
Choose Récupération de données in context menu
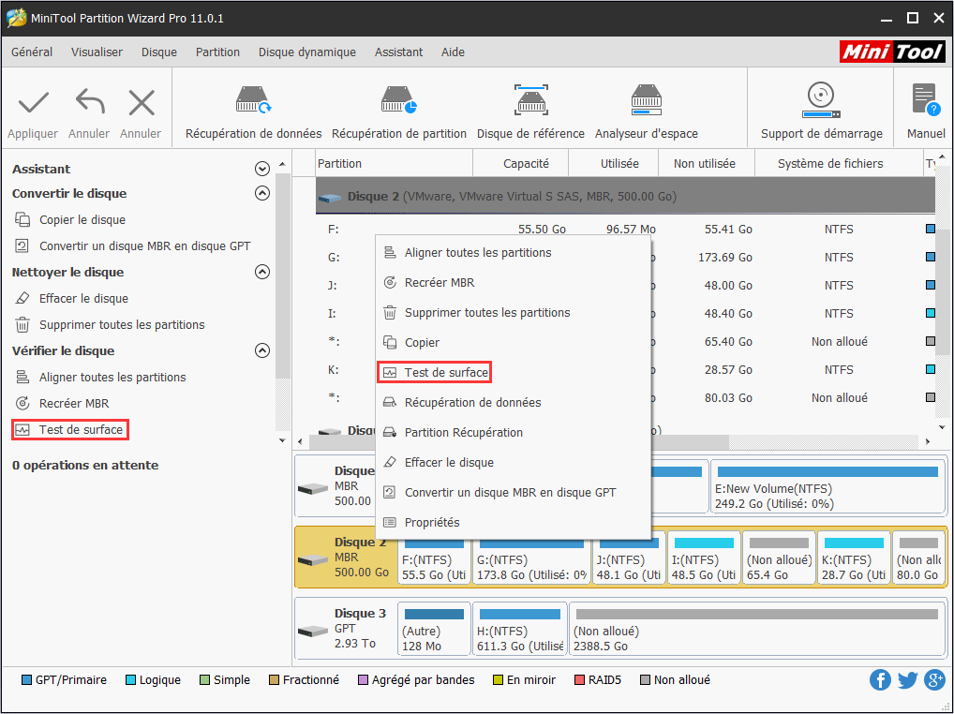[x=513, y=403]
